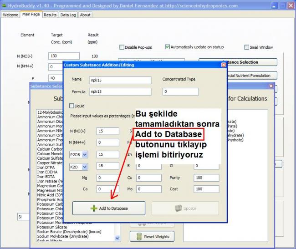Click the green plus icon on Add to Database

94,208
